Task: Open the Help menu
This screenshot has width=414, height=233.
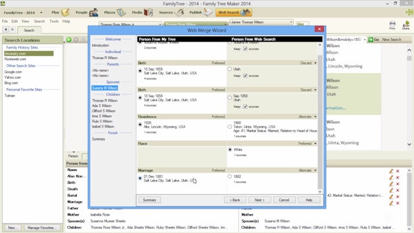Action: [66, 21]
